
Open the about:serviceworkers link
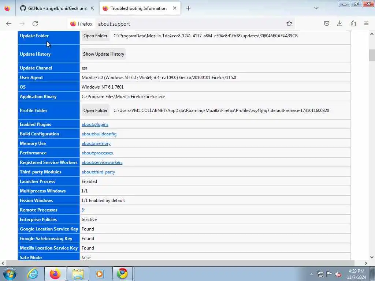click(x=102, y=162)
